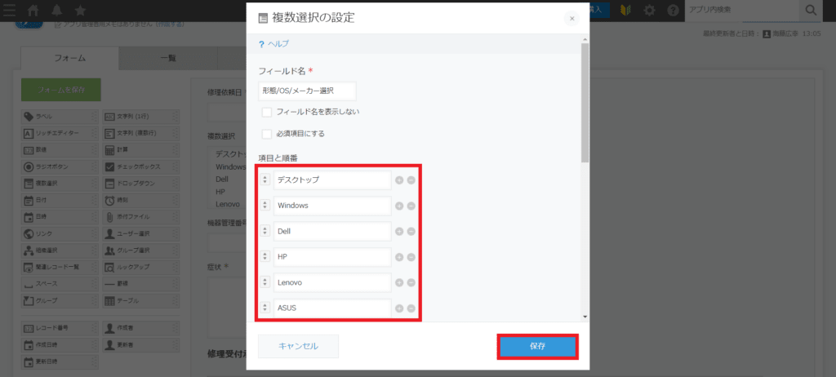Viewport: 836px width, 377px height.
Task: Check the 必須項目にする checkbox
Action: pos(267,134)
